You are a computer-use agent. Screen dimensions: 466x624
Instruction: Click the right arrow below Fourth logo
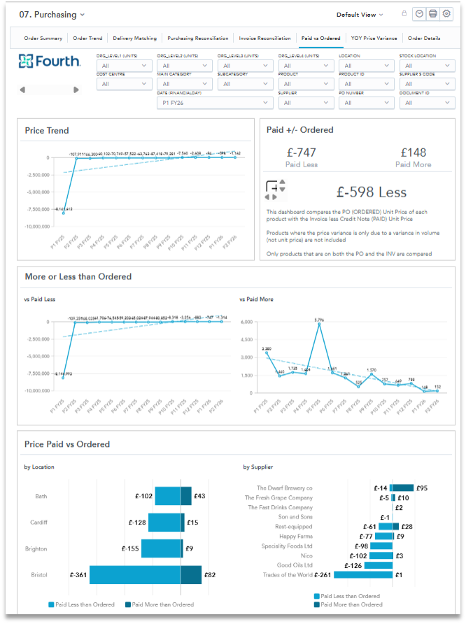[x=76, y=90]
